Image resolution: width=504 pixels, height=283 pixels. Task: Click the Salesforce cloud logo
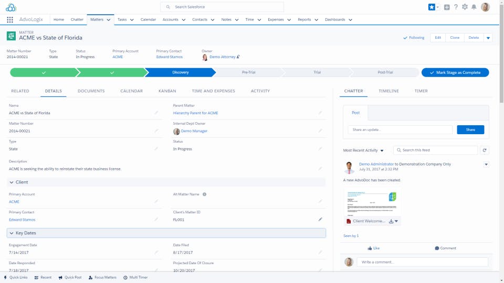pos(11,7)
